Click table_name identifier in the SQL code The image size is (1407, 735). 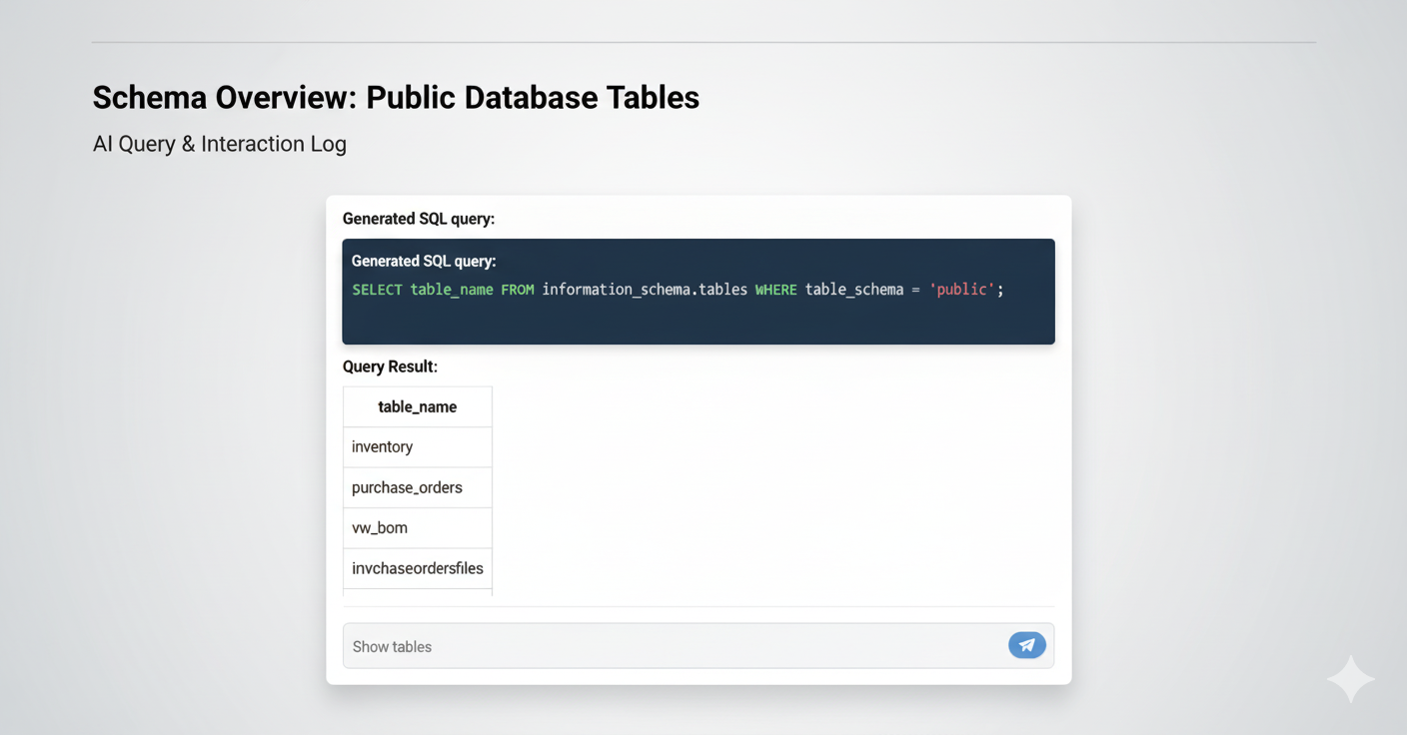pos(452,290)
